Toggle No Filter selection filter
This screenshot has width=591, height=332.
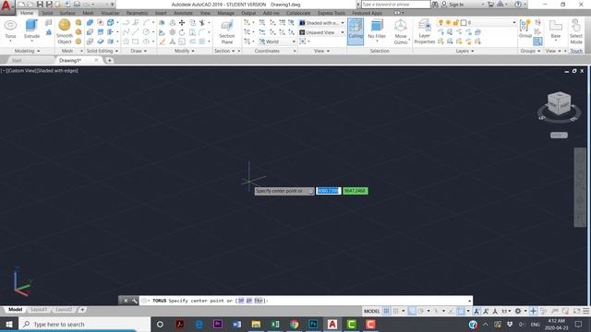[377, 30]
